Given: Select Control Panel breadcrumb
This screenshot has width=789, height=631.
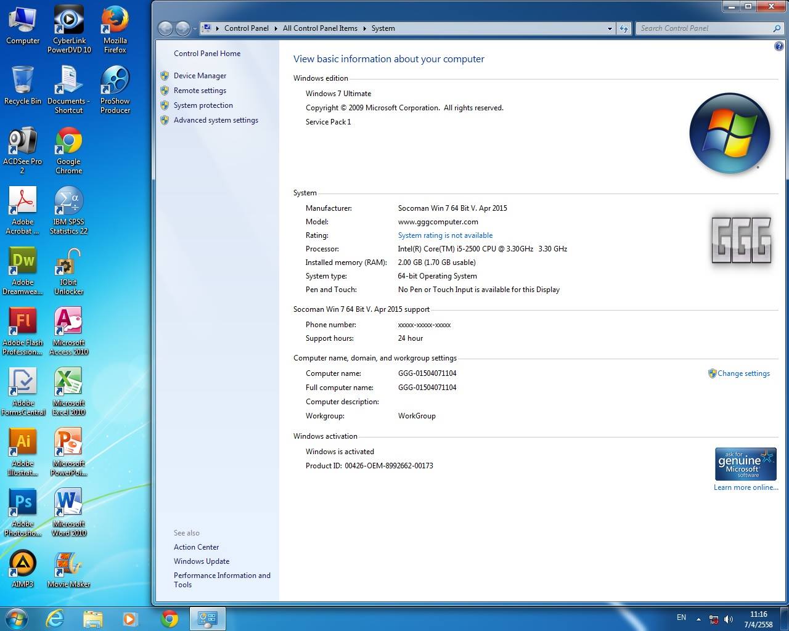Looking at the screenshot, I should coord(247,28).
